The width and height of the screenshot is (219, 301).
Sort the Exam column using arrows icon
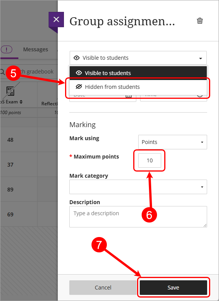click(x=21, y=102)
